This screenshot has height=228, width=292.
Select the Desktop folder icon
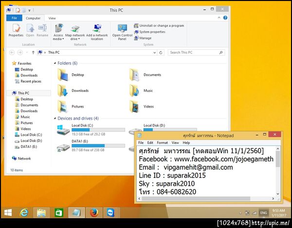[63, 75]
